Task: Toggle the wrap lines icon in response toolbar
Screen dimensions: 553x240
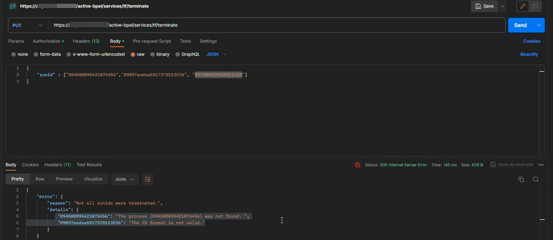Action: [x=147, y=179]
